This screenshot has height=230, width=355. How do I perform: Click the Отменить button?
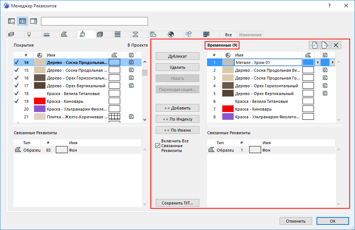pyautogui.click(x=296, y=221)
